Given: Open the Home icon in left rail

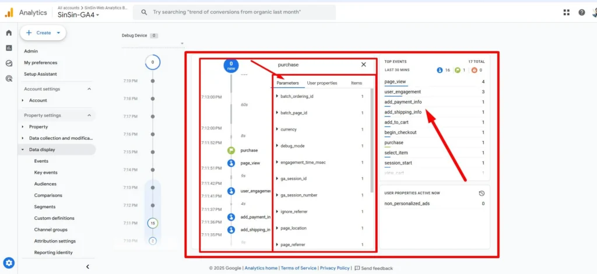Looking at the screenshot, I should (x=9, y=33).
